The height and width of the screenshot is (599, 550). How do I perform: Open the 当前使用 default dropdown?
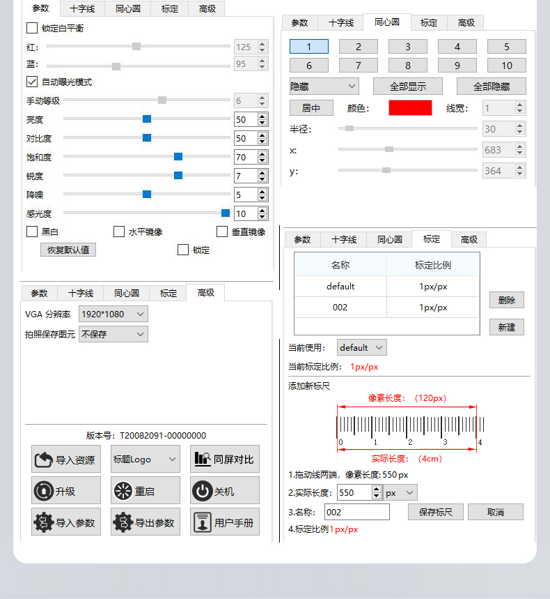point(361,347)
